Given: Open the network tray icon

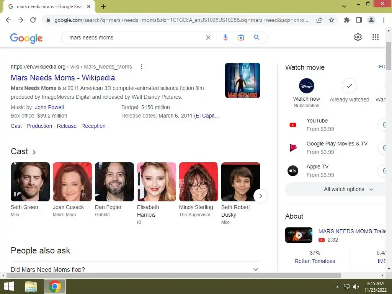Looking at the screenshot, I should [x=347, y=286].
